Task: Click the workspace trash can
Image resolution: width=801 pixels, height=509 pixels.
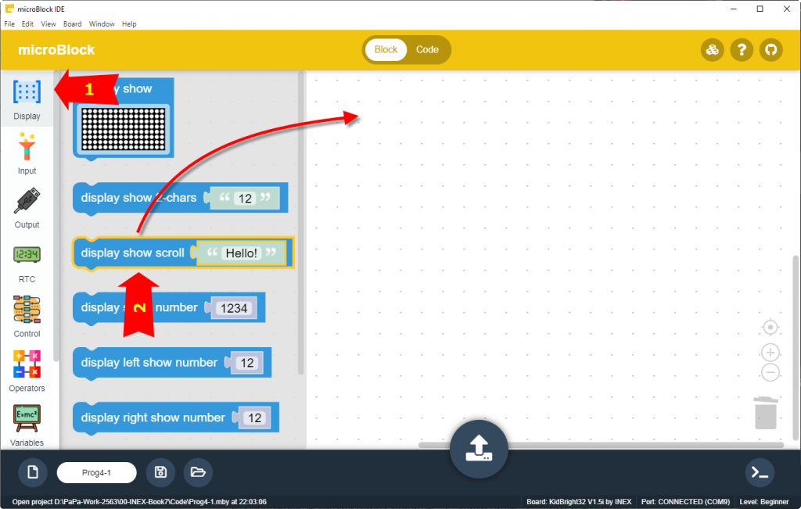Action: pyautogui.click(x=766, y=413)
